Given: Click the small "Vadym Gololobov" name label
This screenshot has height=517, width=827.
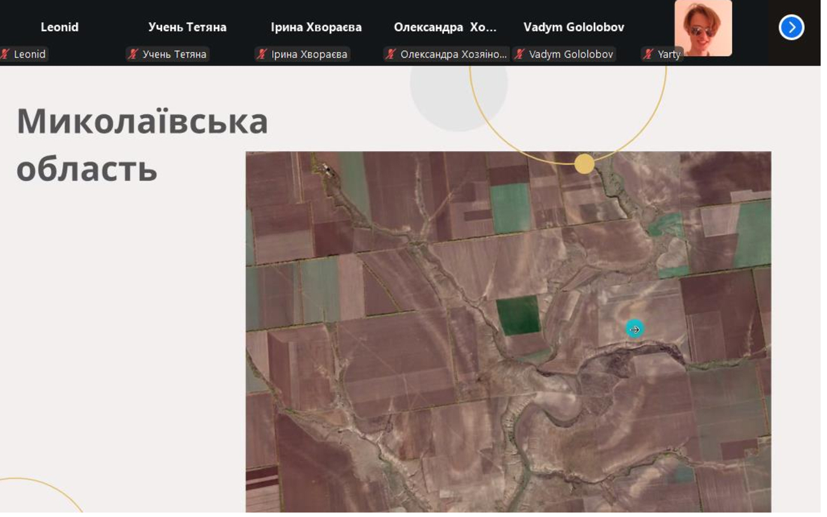Looking at the screenshot, I should (x=571, y=55).
